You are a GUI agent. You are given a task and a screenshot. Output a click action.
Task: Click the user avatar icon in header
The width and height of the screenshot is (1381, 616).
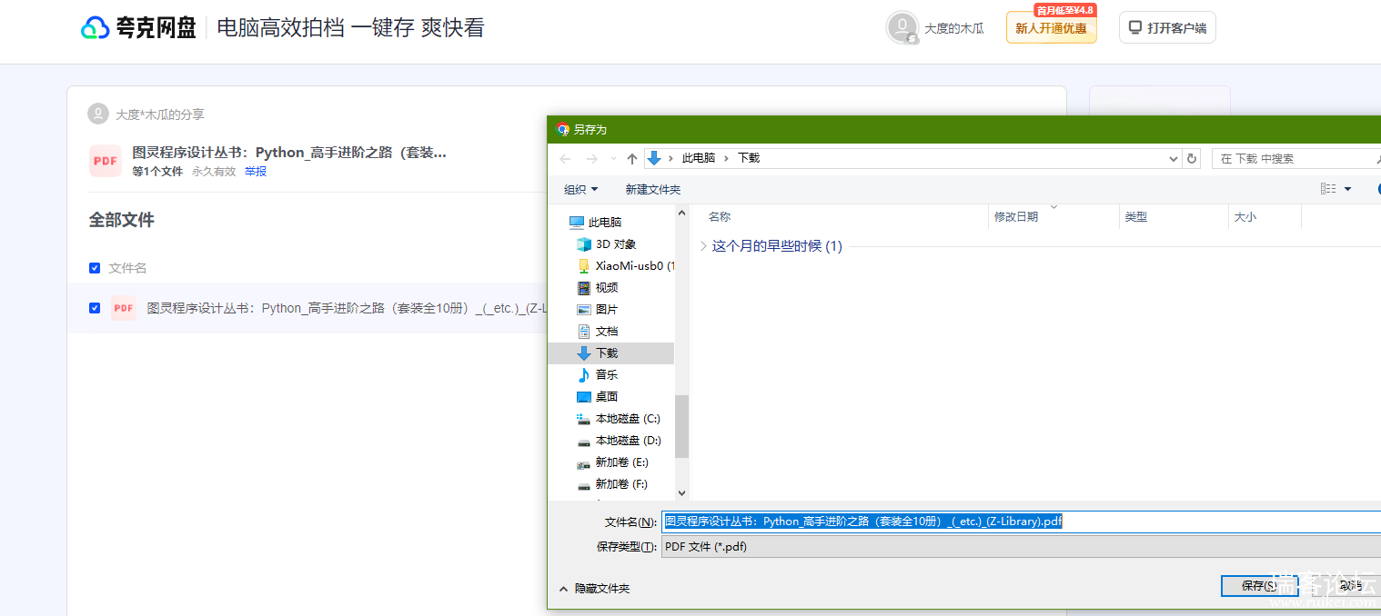pos(902,27)
